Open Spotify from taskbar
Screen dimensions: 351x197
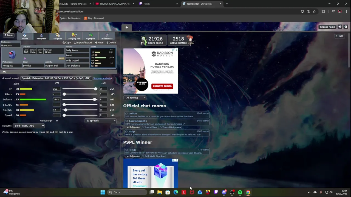[x=240, y=192]
